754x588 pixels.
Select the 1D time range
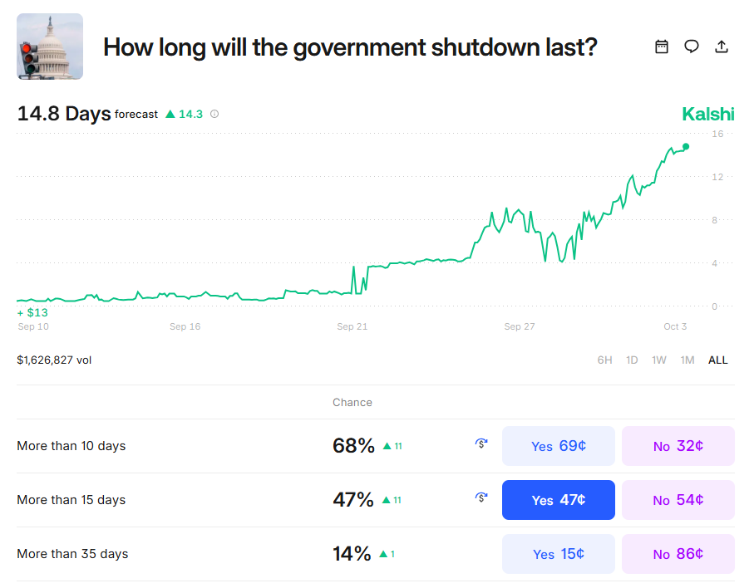click(x=632, y=360)
